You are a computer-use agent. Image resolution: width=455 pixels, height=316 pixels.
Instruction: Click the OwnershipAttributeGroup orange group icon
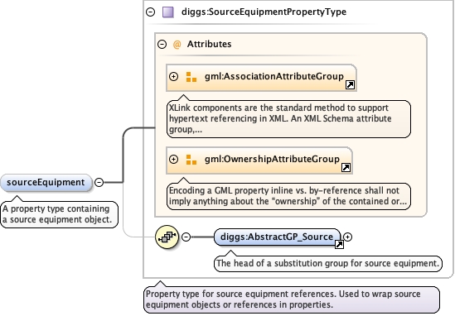(x=191, y=160)
